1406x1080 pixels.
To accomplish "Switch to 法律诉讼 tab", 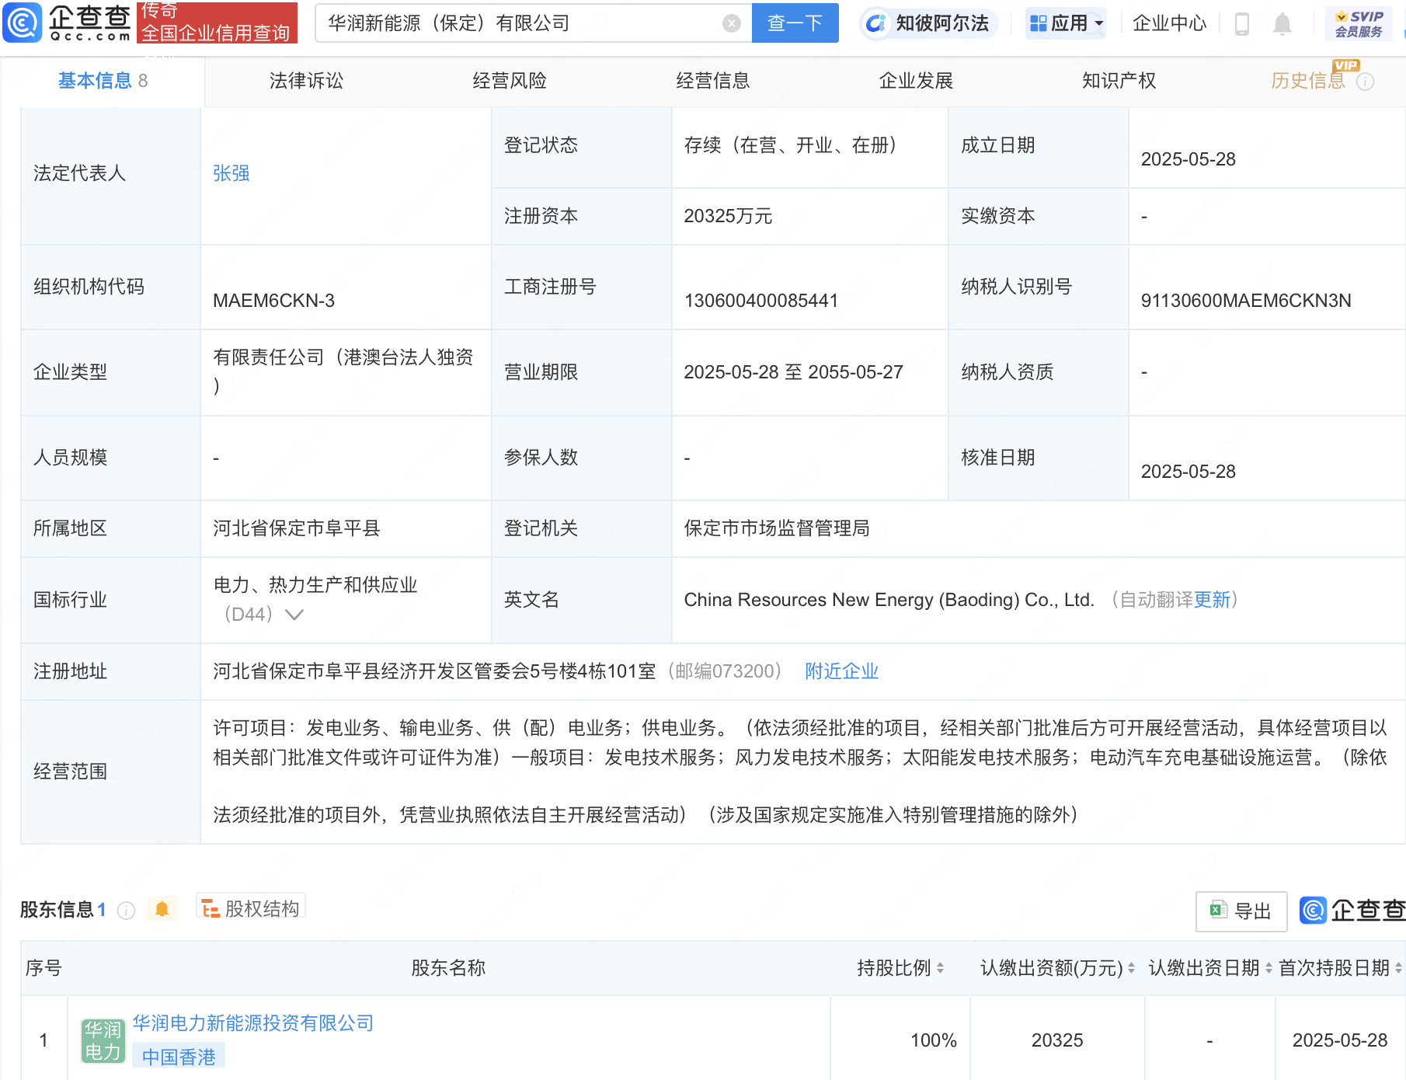I will (306, 81).
